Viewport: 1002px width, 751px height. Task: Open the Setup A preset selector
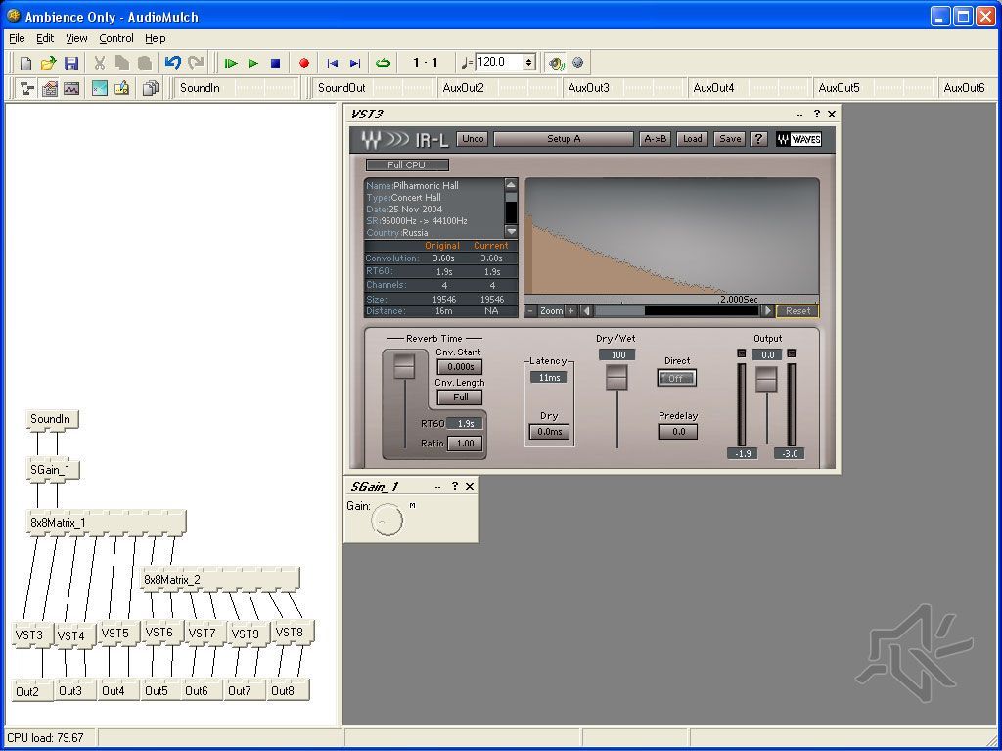point(564,139)
